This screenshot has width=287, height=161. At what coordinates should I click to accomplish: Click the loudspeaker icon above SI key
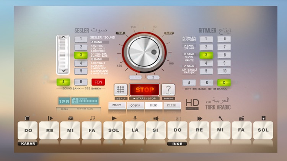pos(156,119)
